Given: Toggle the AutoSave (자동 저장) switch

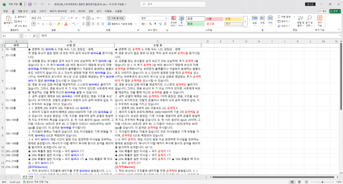Looking at the screenshot, I should [22, 4].
